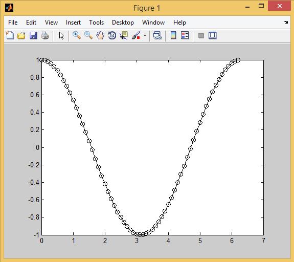This screenshot has height=262, width=294.
Task: Expand the toolbar dock arrow at right
Action: [286, 23]
